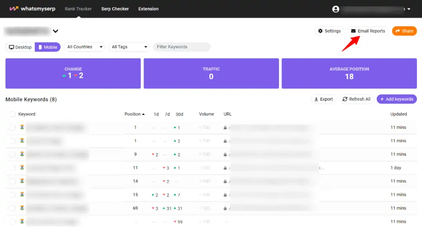This screenshot has height=228, width=422.
Task: Open the All Countries dropdown
Action: [x=84, y=47]
